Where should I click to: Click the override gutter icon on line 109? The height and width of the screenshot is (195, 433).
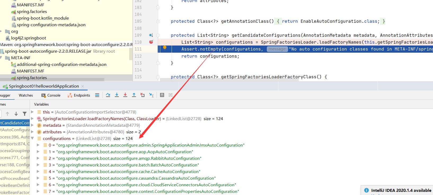coord(151,35)
